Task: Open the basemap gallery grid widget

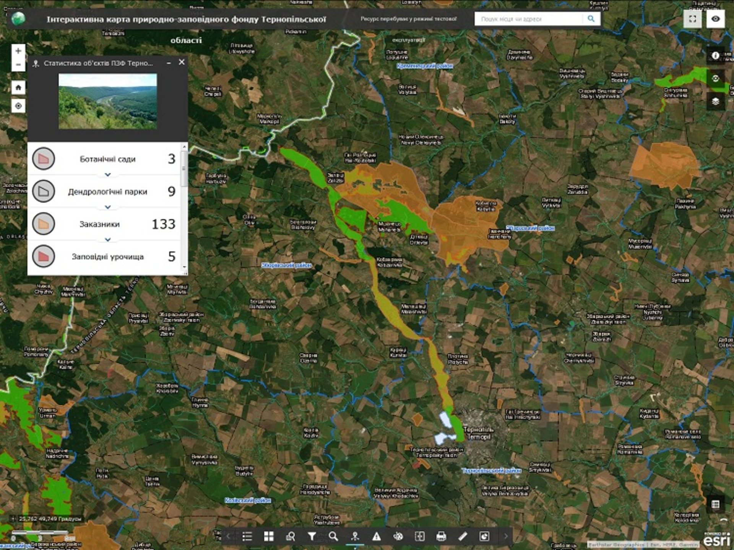Action: (x=269, y=537)
